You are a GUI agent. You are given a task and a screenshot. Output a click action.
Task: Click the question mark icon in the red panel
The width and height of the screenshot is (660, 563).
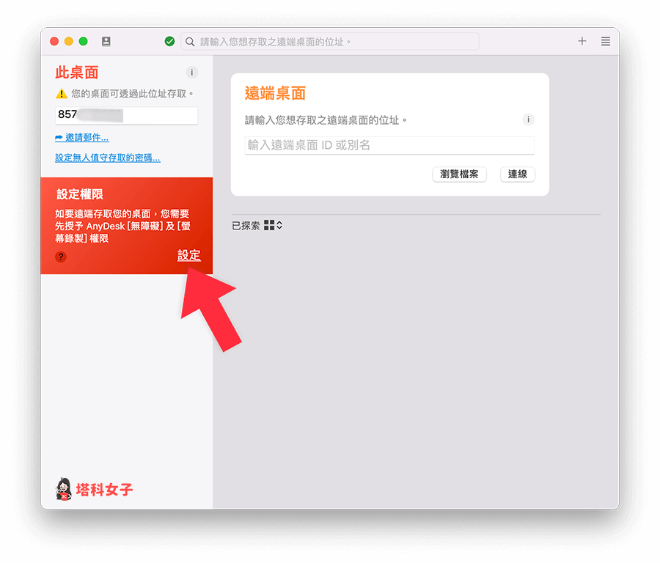(x=59, y=257)
